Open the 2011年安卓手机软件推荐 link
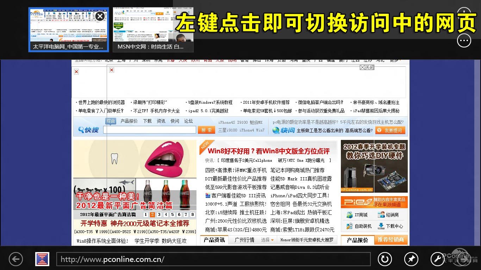Image resolution: width=481 pixels, height=270 pixels. click(x=266, y=102)
